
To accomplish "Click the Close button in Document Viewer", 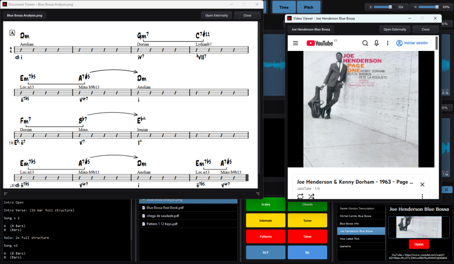I will [247, 16].
